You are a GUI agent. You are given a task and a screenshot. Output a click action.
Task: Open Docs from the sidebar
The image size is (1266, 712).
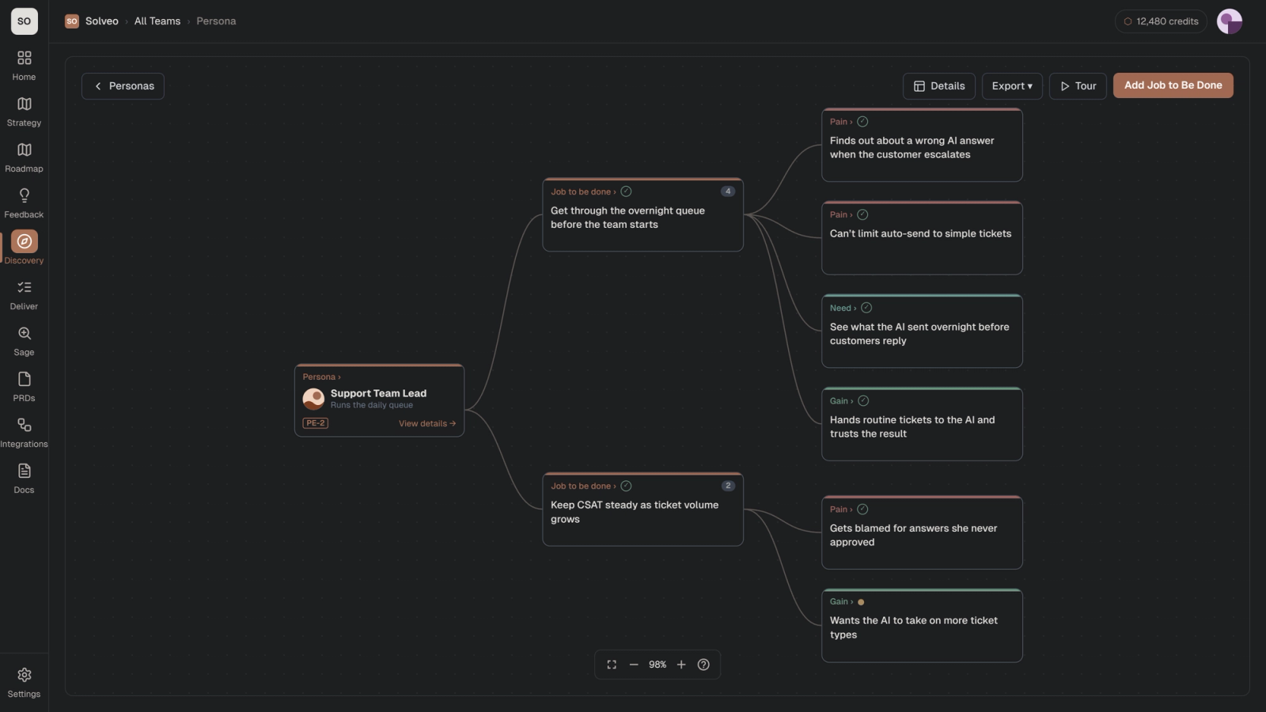pyautogui.click(x=24, y=479)
